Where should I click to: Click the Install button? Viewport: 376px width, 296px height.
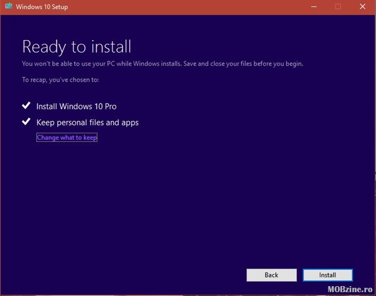click(x=328, y=275)
